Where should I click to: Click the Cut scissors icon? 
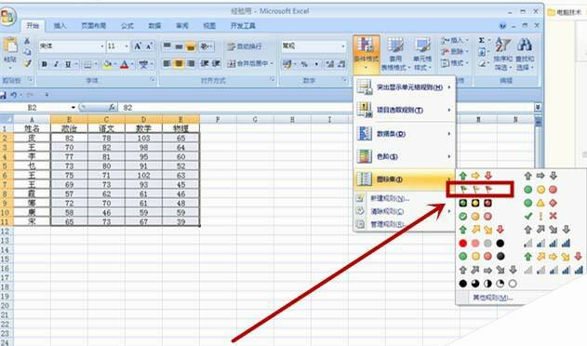[27, 41]
